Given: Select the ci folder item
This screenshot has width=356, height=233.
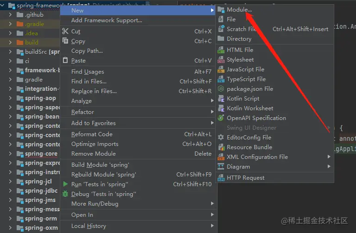Looking at the screenshot, I should (x=27, y=61).
